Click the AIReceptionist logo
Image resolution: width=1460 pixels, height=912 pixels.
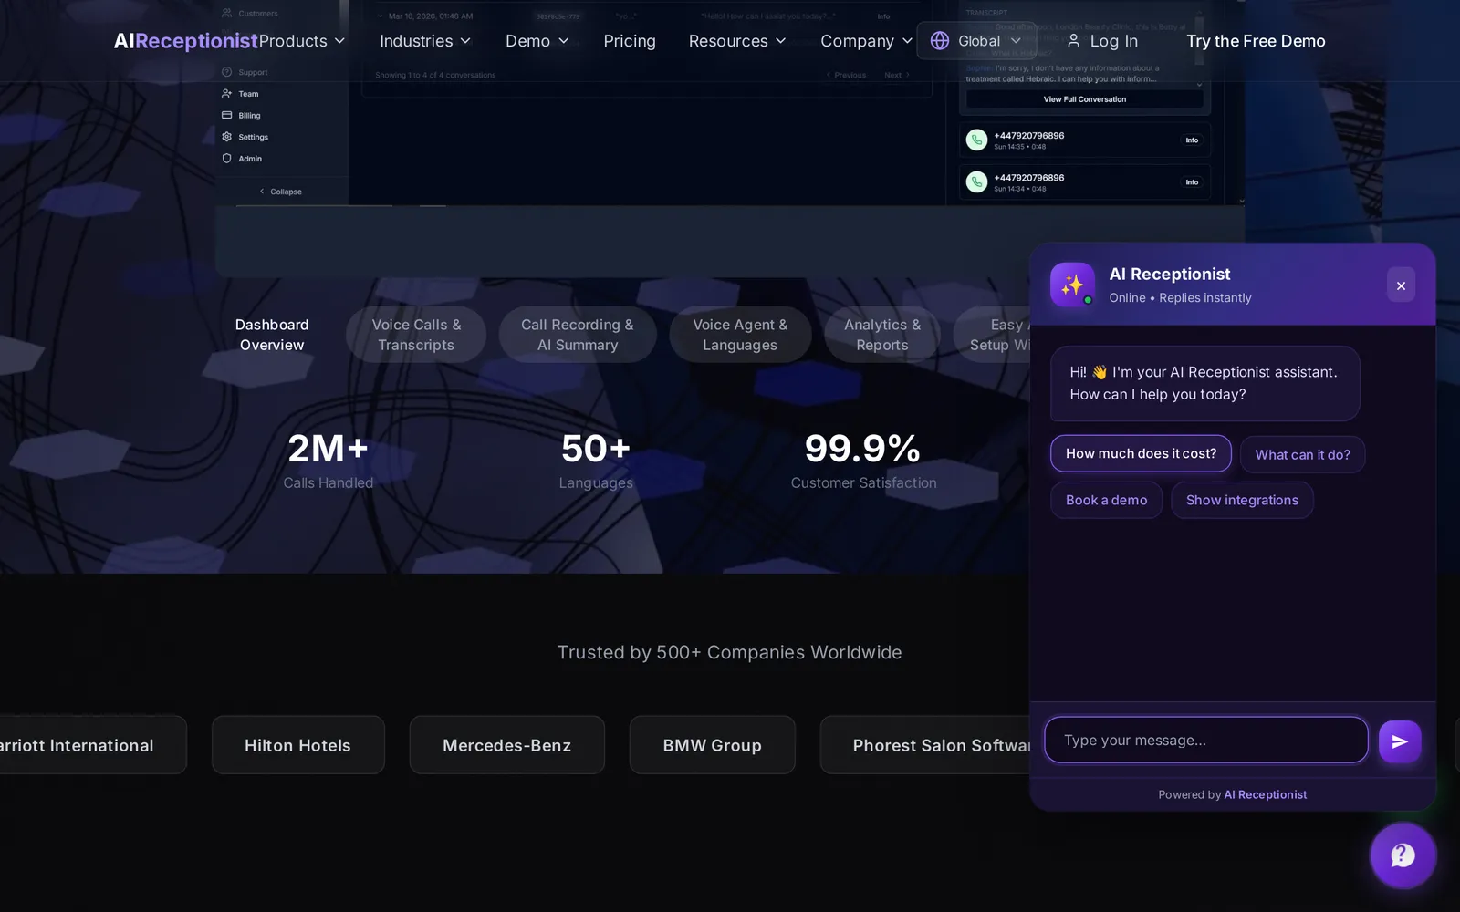click(186, 41)
